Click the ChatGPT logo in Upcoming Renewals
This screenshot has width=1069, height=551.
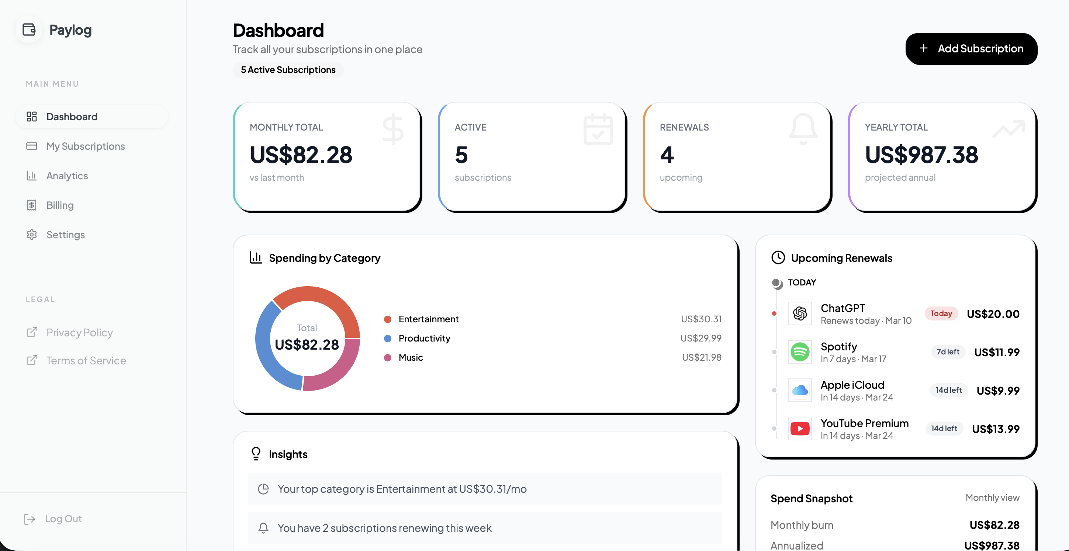pos(800,313)
